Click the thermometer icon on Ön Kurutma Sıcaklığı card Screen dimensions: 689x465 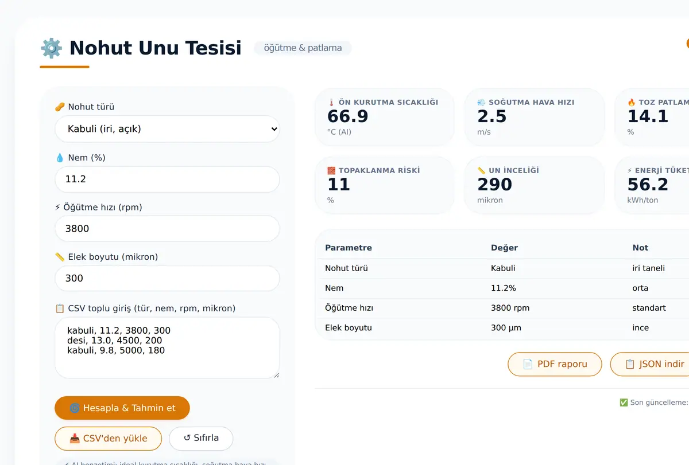pos(331,102)
